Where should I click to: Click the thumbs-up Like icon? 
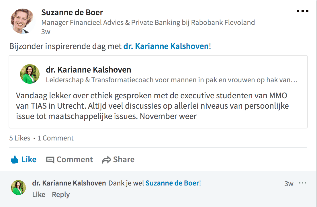(14, 160)
